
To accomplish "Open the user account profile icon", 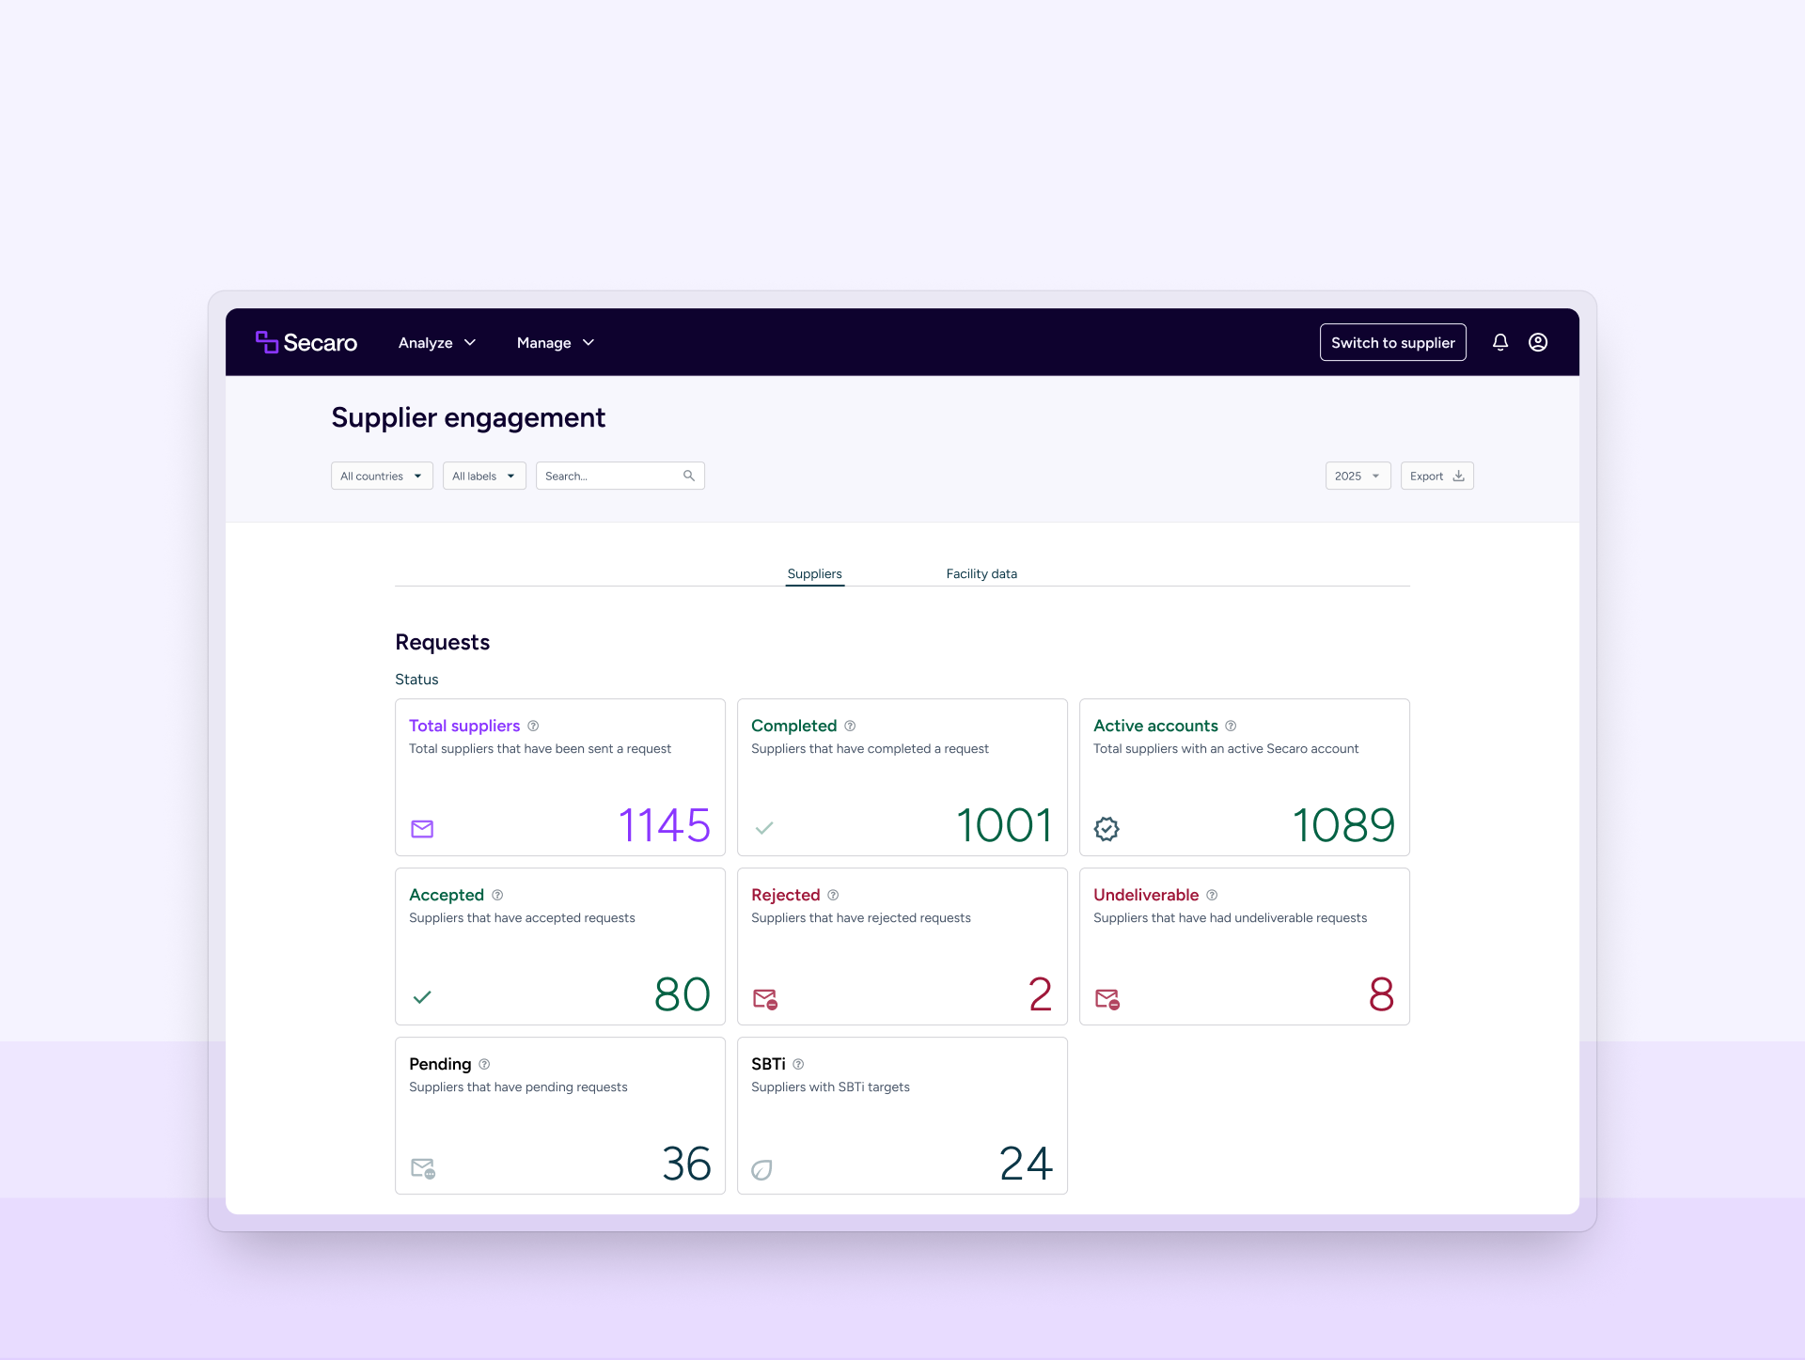I will pyautogui.click(x=1538, y=342).
